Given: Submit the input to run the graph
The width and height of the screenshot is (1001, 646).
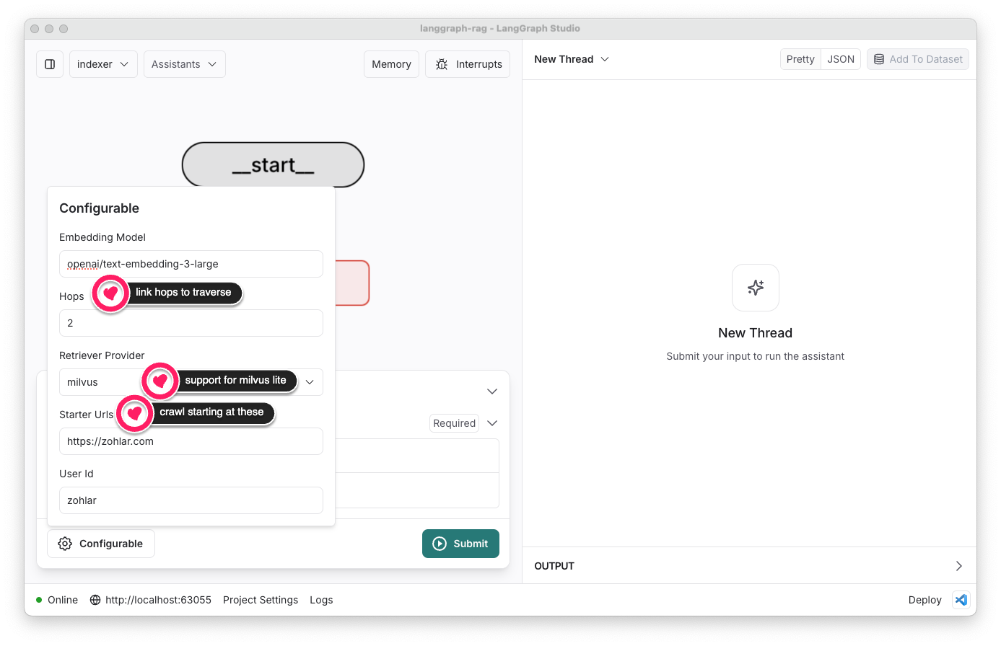Looking at the screenshot, I should coord(460,544).
